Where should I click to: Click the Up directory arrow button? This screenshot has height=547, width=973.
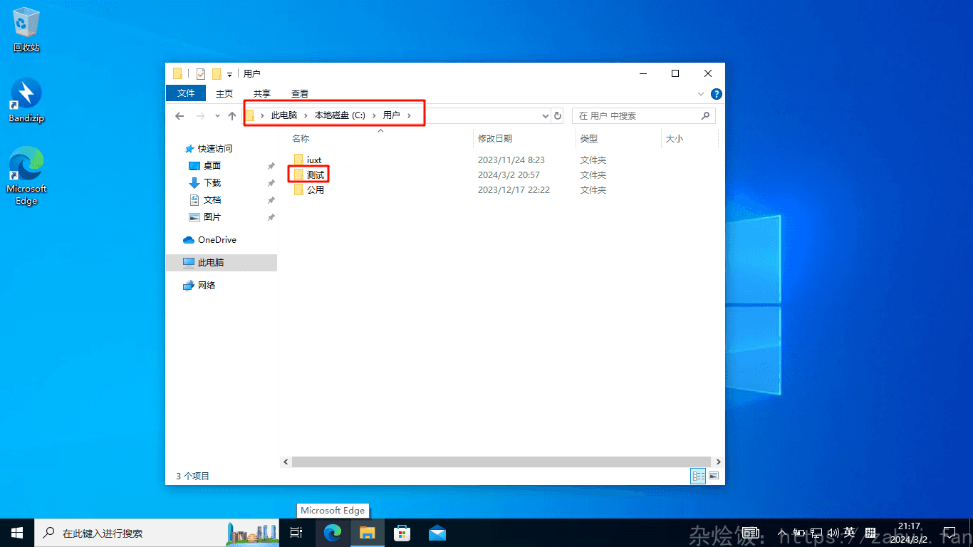coord(231,116)
